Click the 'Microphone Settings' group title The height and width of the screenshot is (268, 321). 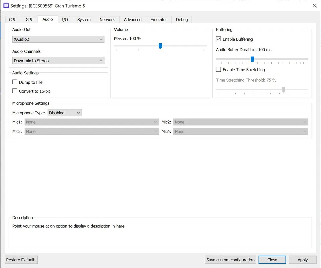(x=31, y=103)
